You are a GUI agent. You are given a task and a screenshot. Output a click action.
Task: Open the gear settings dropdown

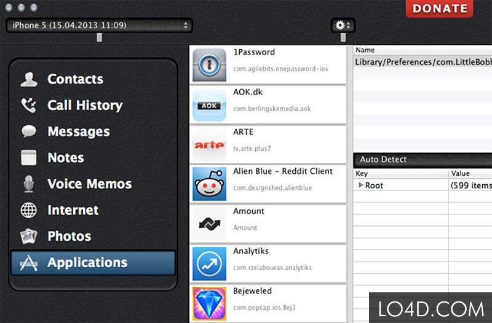tap(343, 25)
